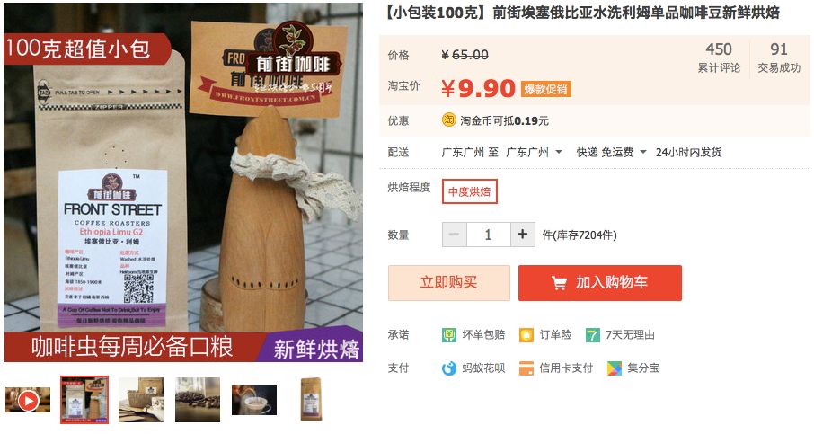The image size is (814, 434).
Task: Open the 累计评论 450 reviews link
Action: click(719, 58)
